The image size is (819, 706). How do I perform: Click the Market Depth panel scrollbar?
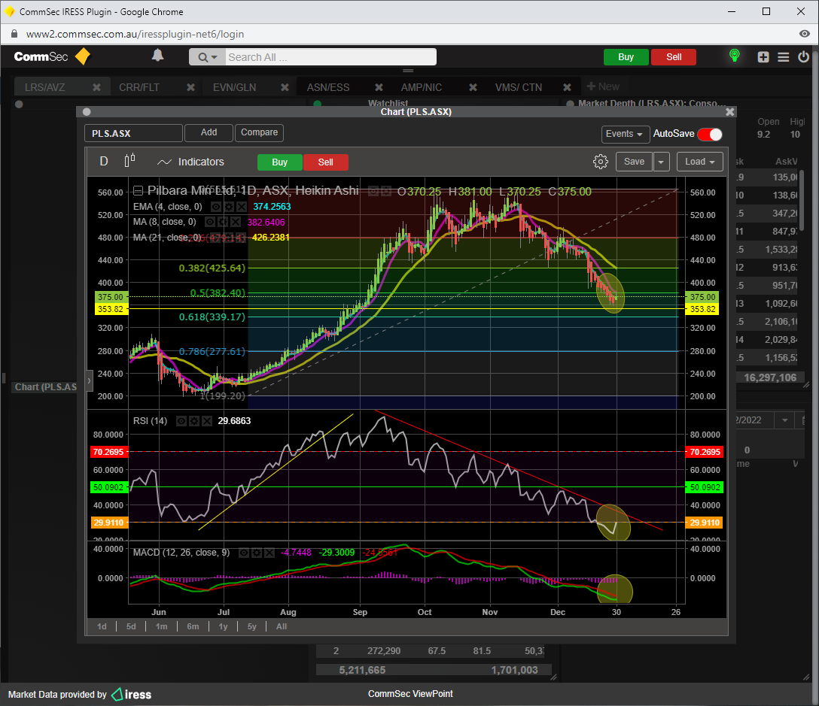coord(801,201)
